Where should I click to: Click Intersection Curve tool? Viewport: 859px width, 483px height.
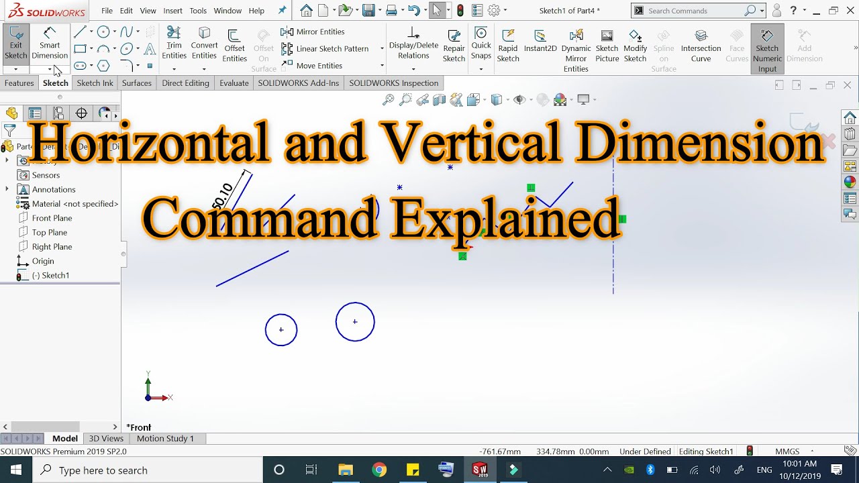point(701,46)
